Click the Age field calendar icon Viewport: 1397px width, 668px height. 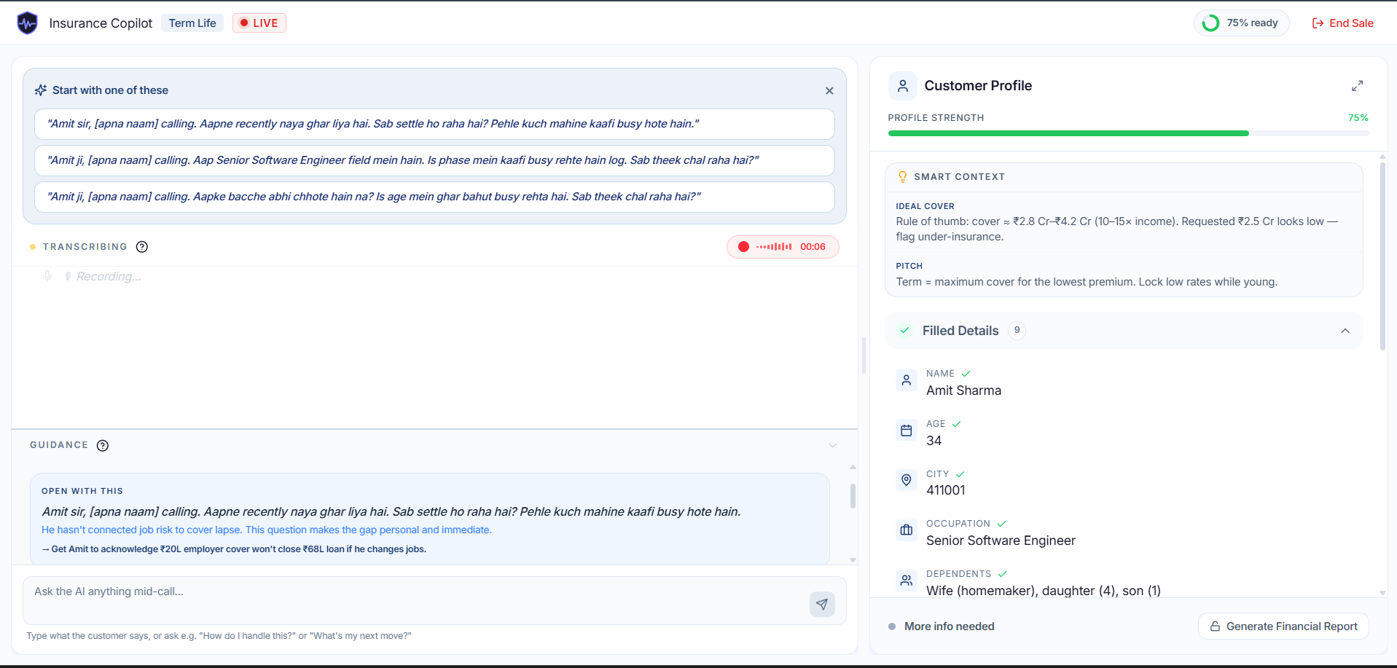[x=907, y=431]
